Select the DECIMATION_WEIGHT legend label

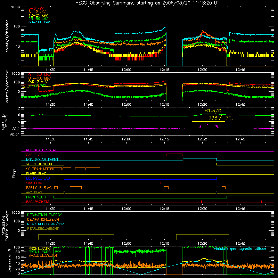pos(44,220)
